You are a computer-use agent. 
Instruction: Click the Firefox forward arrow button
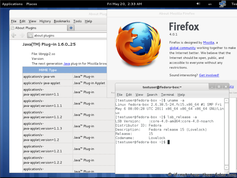click(x=22, y=35)
